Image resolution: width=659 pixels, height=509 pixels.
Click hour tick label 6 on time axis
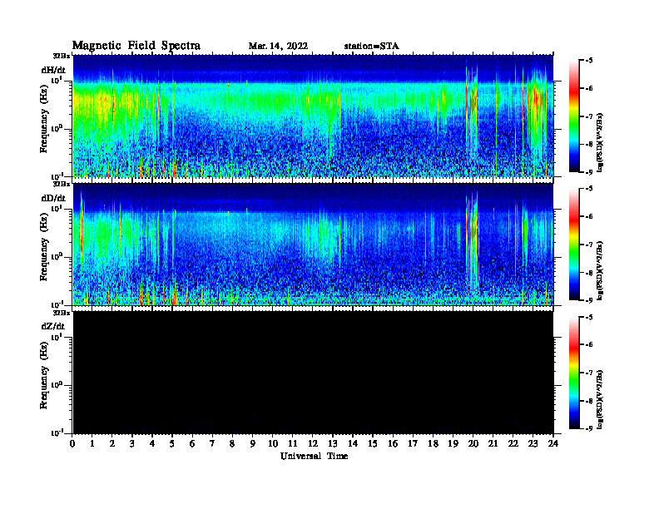pyautogui.click(x=192, y=443)
